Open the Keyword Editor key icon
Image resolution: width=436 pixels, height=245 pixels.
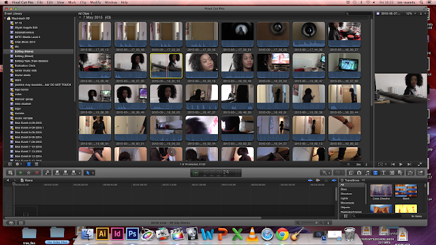click(x=47, y=173)
